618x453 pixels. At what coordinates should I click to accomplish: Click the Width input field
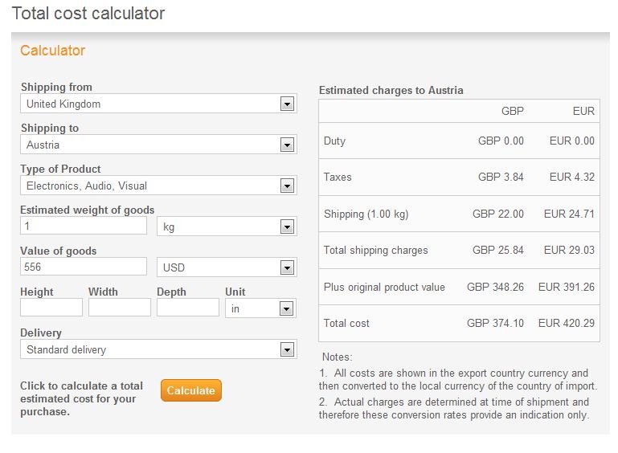click(120, 308)
